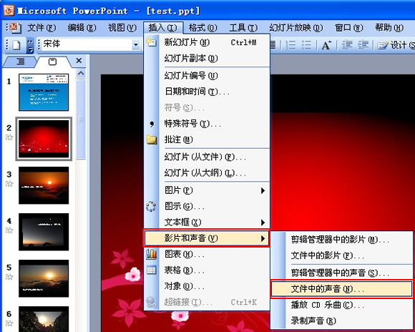This screenshot has width=415, height=332.
Task: Expand toolbar options arrow next to New icon
Action: coord(31,45)
